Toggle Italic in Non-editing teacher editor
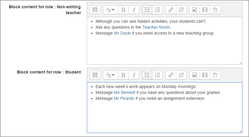 pos(134,10)
